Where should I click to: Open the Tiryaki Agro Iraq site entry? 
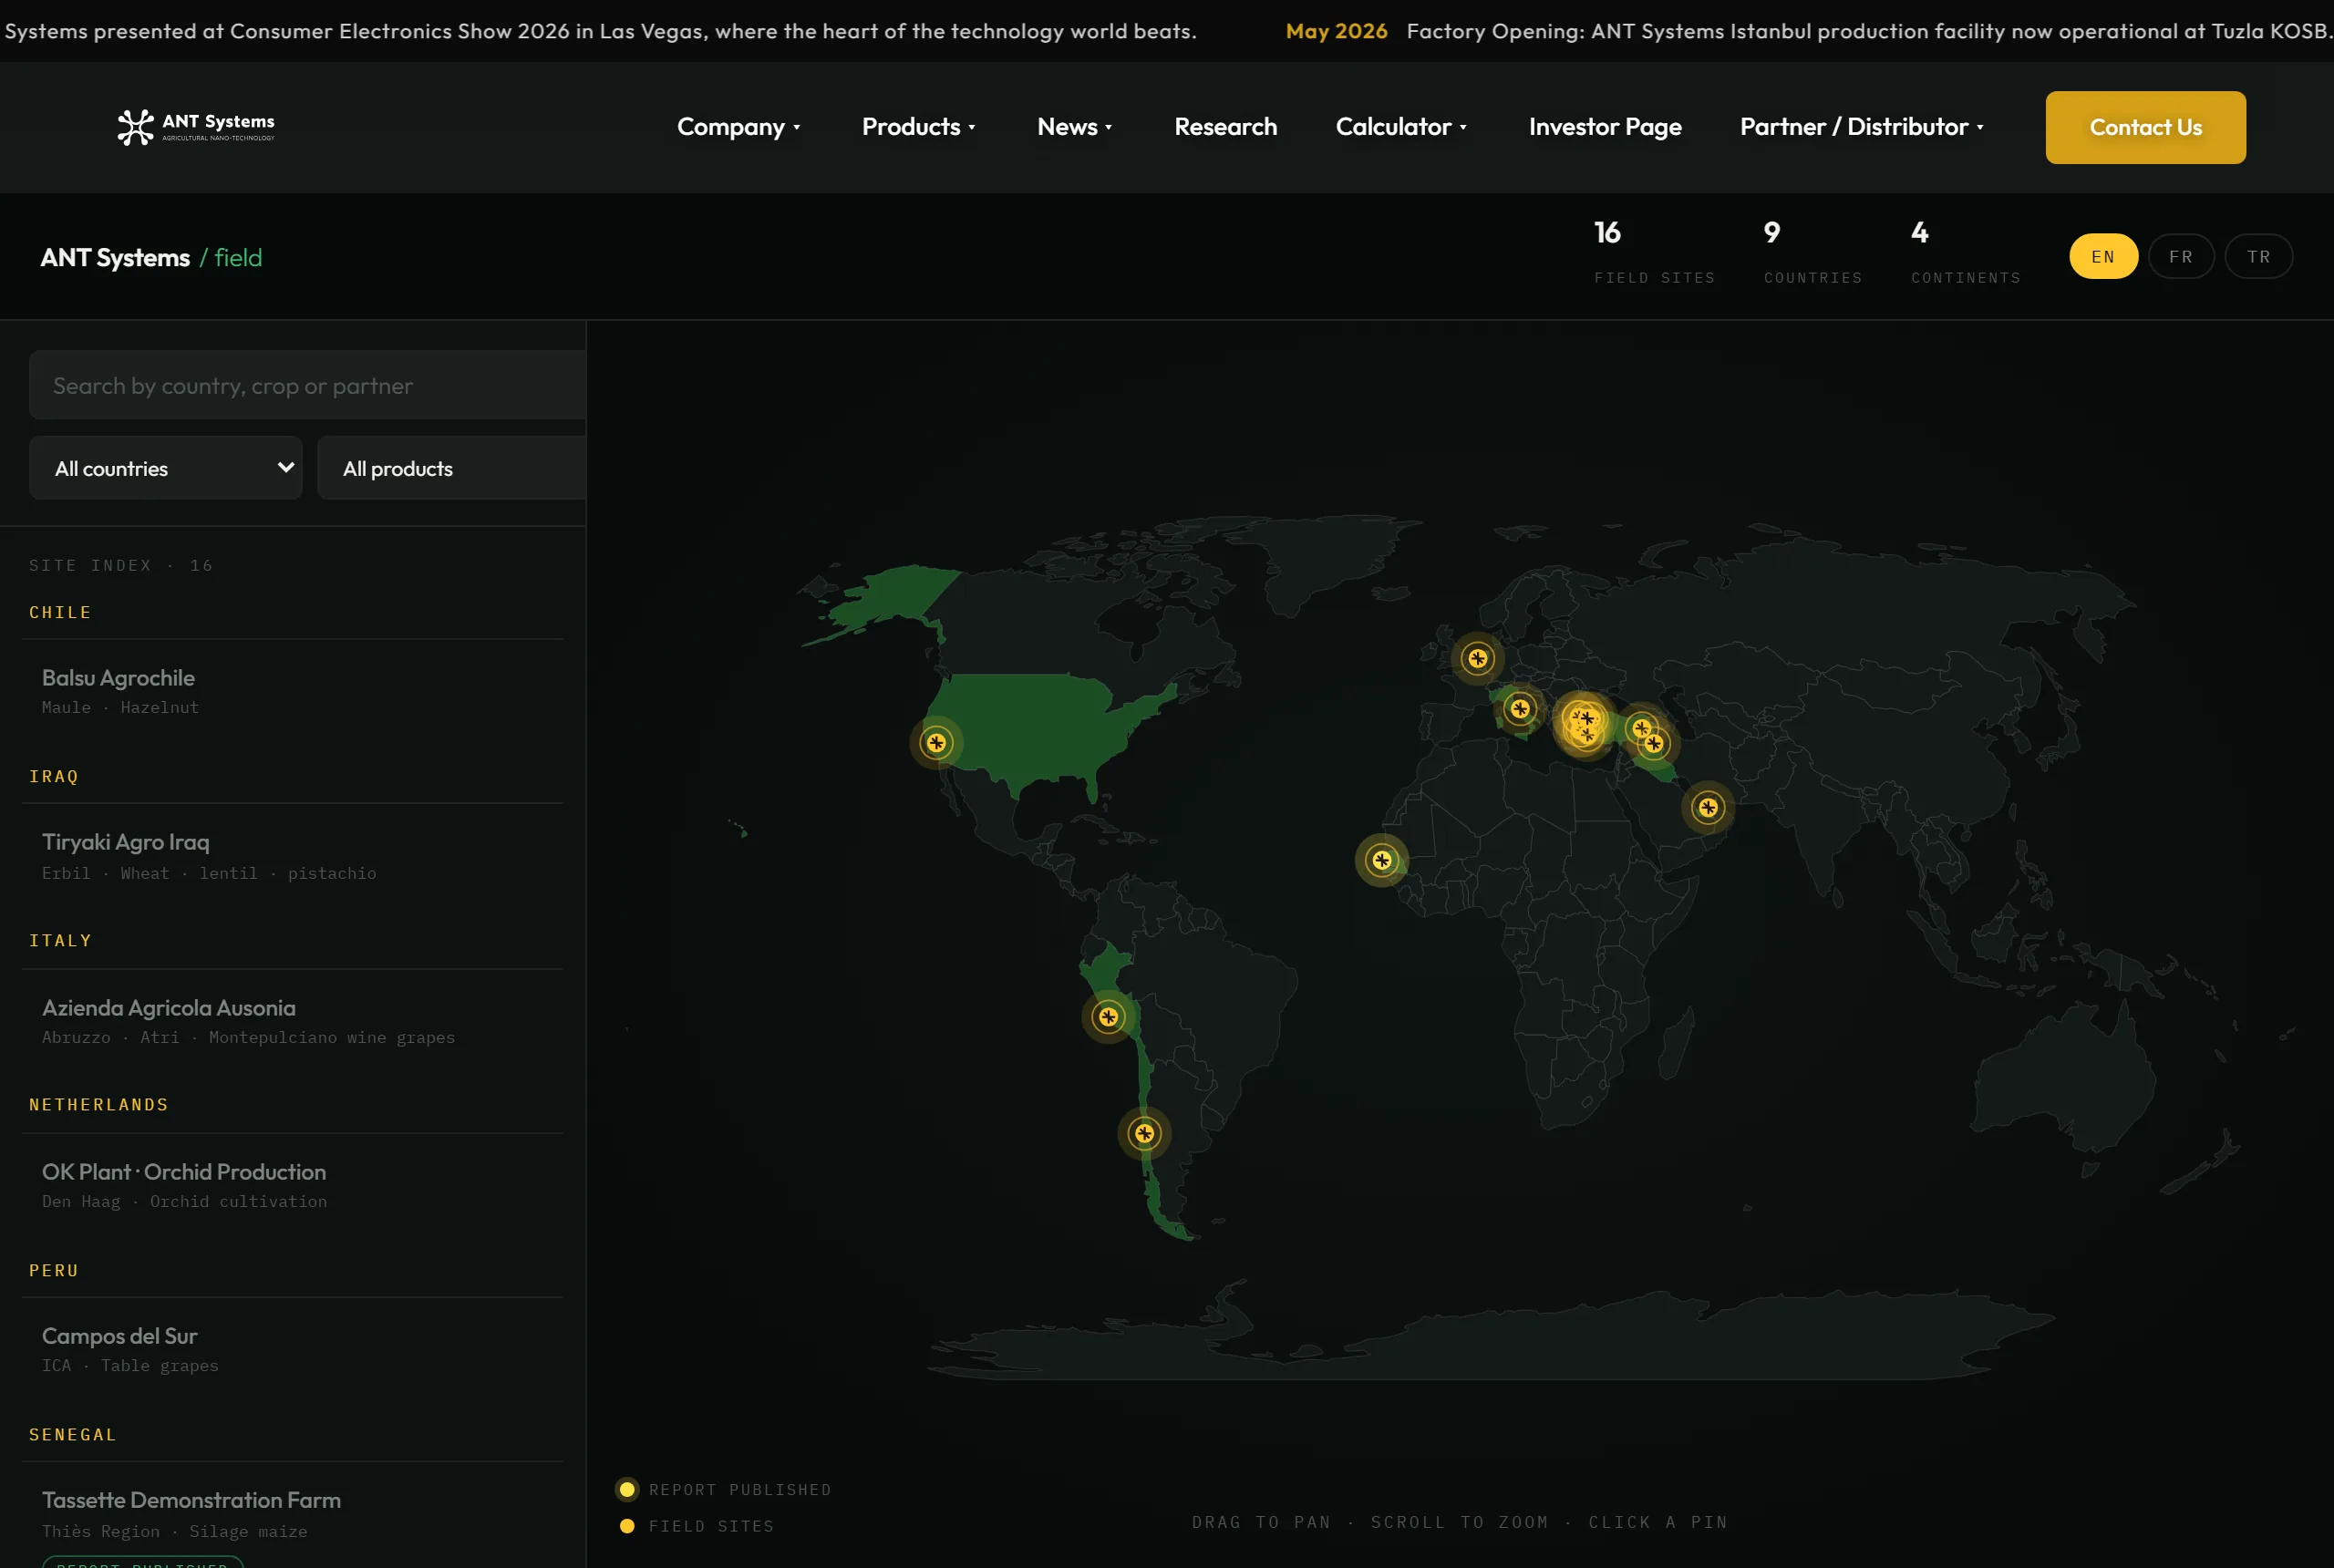[x=292, y=856]
